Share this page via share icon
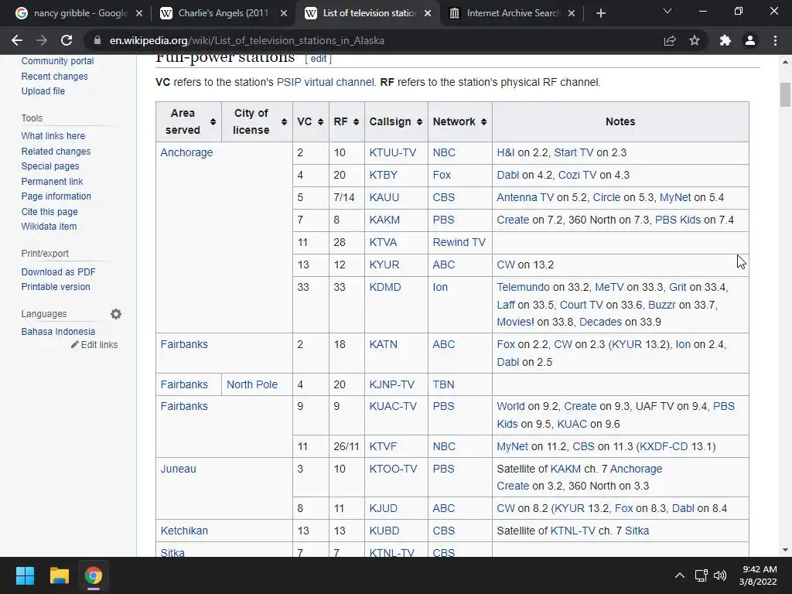Image resolution: width=792 pixels, height=594 pixels. tap(670, 40)
